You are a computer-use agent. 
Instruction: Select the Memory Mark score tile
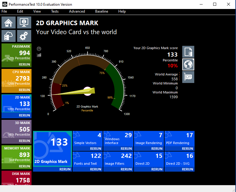point(17,154)
